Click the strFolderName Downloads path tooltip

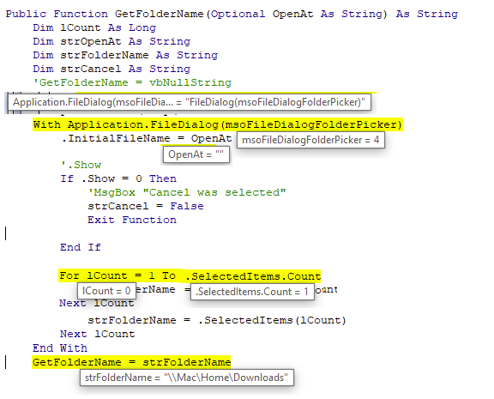coord(187,378)
